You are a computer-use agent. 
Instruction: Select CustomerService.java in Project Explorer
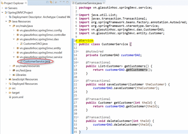click(x=37, y=62)
